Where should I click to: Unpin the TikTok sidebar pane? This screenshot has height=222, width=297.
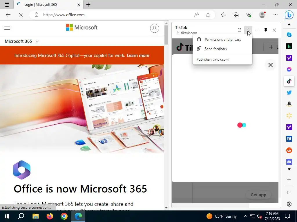tap(266, 30)
